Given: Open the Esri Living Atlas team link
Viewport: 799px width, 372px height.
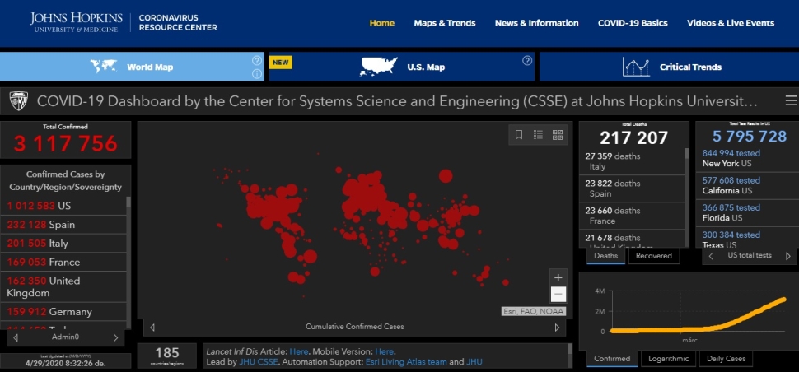Looking at the screenshot, I should tap(406, 362).
